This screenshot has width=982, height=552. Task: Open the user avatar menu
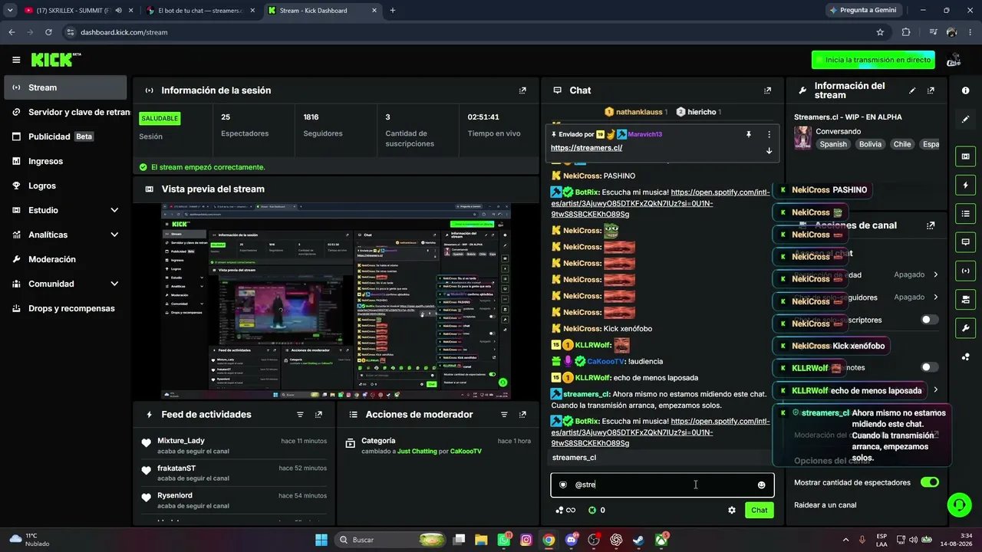click(x=954, y=60)
